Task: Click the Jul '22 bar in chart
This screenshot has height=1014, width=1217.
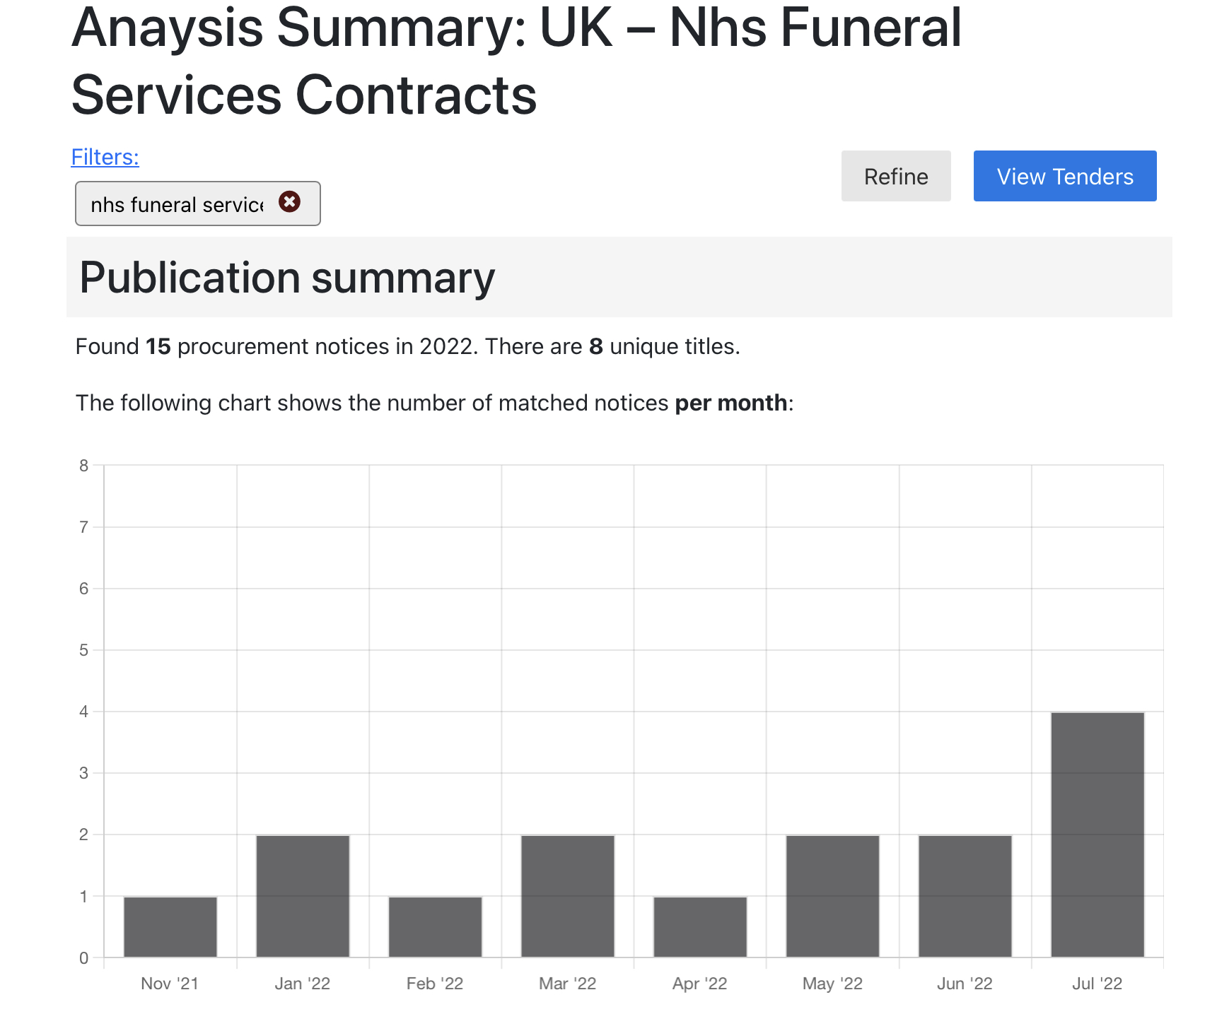Action: pyautogui.click(x=1097, y=835)
